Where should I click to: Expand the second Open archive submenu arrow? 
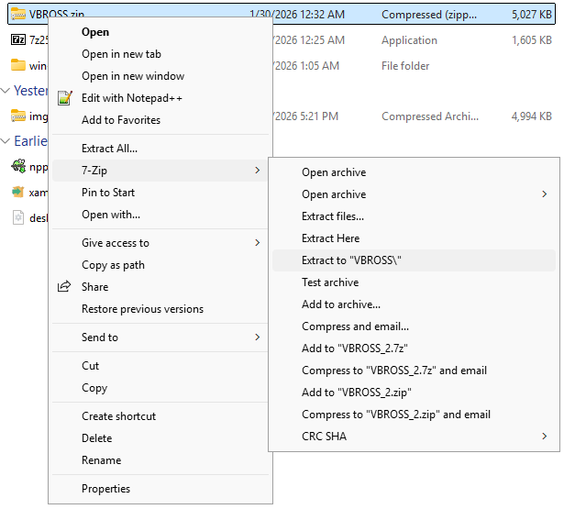click(544, 194)
